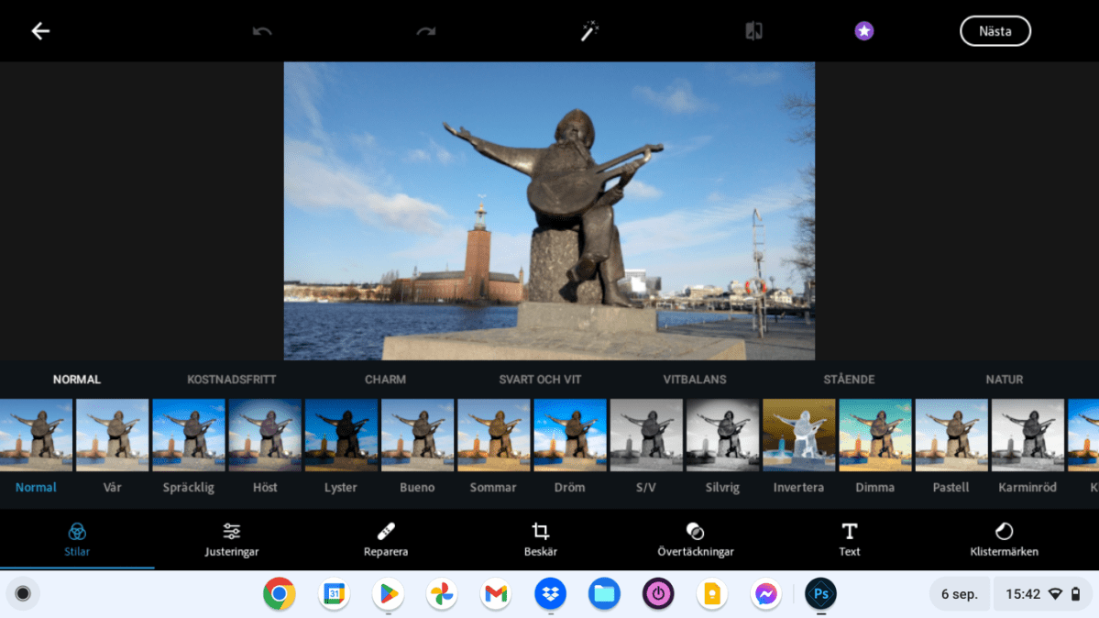1099x618 pixels.
Task: Enable the Invertera filter
Action: tap(798, 434)
